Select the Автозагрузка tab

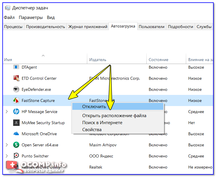coord(123,26)
